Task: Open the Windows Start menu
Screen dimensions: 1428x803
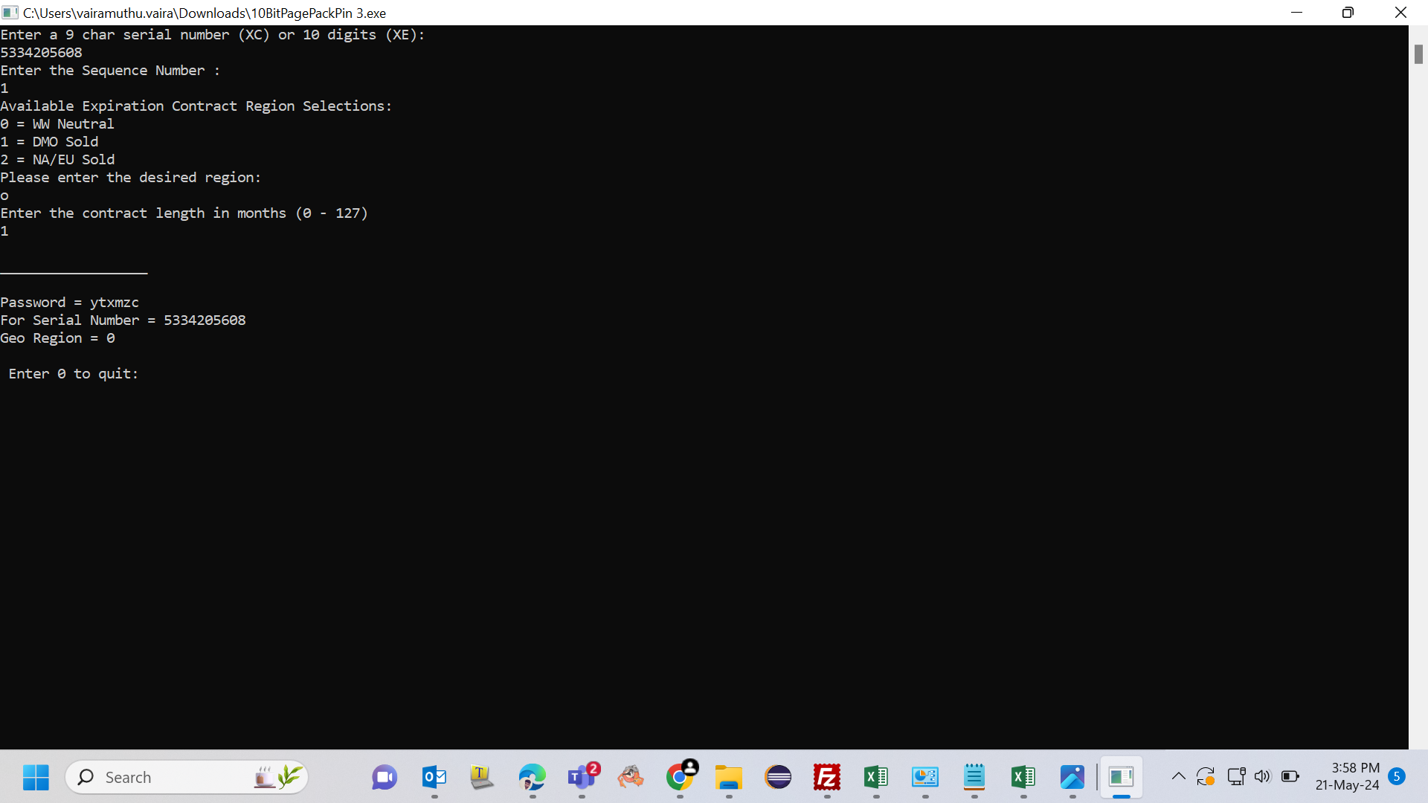Action: tap(36, 778)
